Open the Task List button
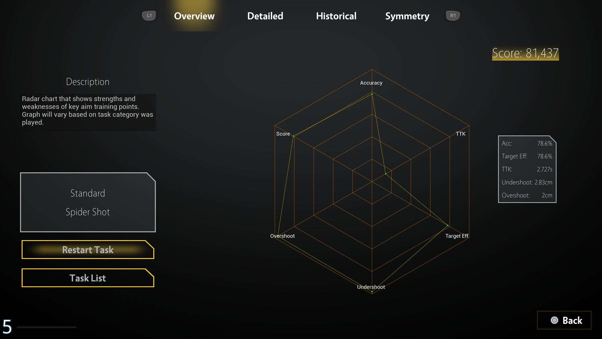The image size is (602, 339). point(88,278)
